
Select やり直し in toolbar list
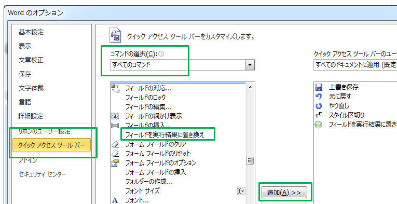coord(339,106)
